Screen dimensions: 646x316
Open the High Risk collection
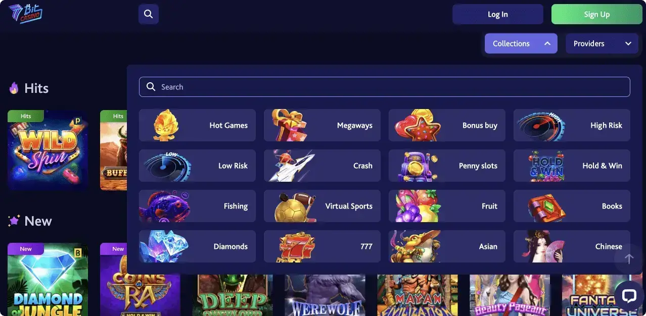tap(572, 125)
